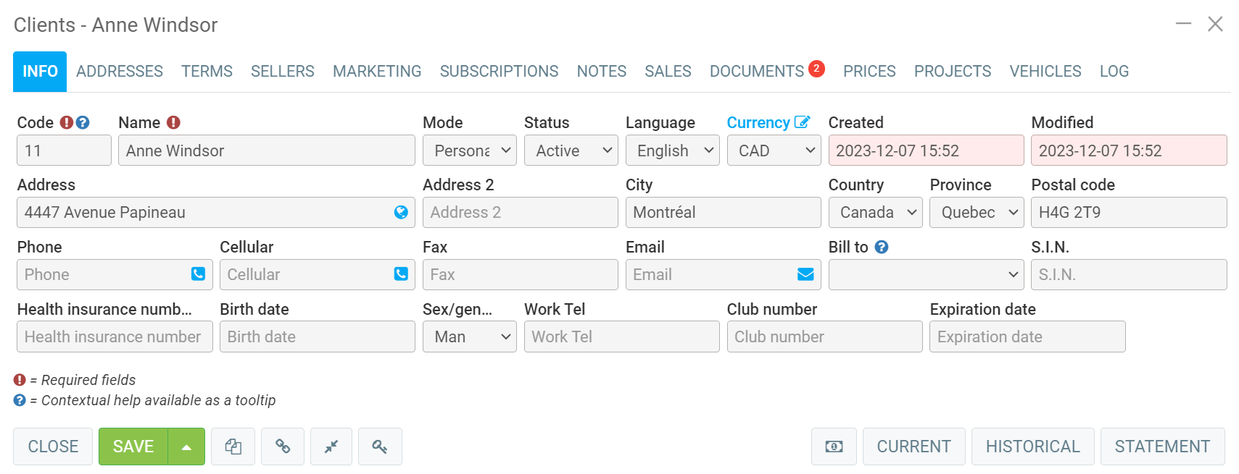Screen dimensions: 1239x474
Task: Click the globe icon in Address field
Action: [x=401, y=212]
